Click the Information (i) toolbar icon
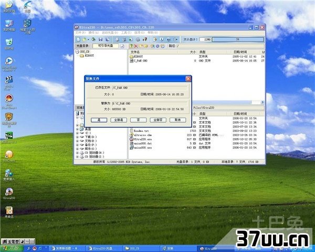 click(162, 39)
